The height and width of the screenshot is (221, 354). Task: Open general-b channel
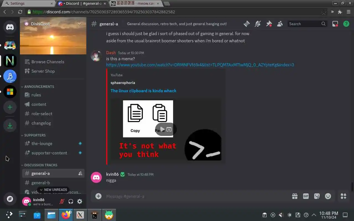click(x=53, y=183)
